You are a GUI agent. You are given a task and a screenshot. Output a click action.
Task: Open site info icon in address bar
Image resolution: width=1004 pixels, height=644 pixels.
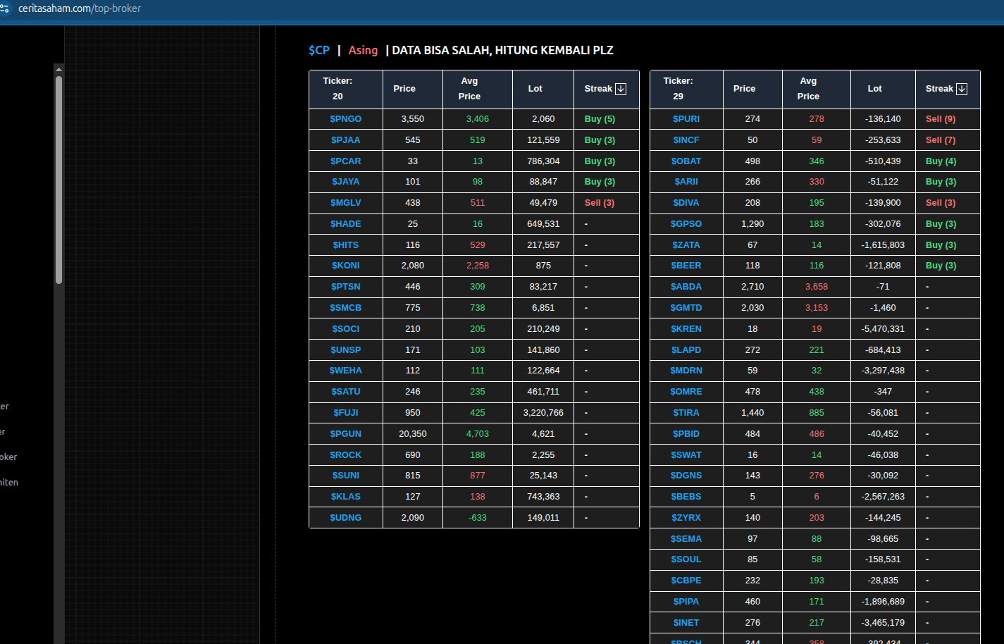[5, 8]
